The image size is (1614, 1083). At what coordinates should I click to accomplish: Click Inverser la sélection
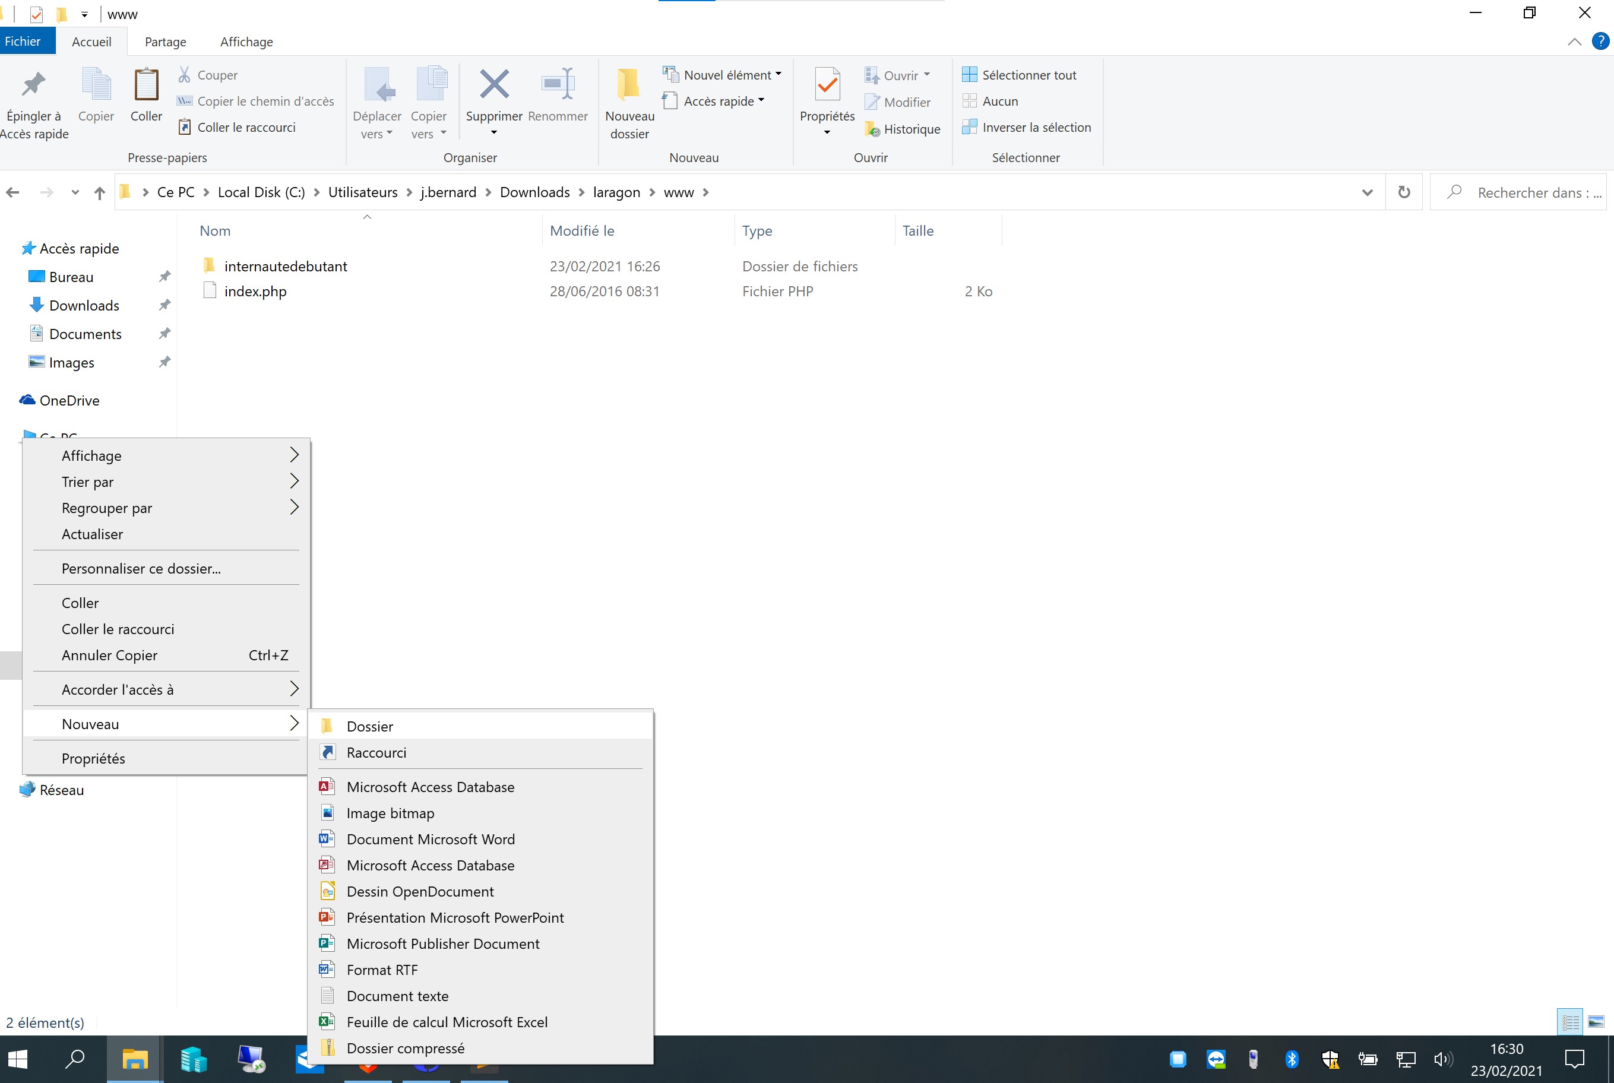click(1026, 127)
